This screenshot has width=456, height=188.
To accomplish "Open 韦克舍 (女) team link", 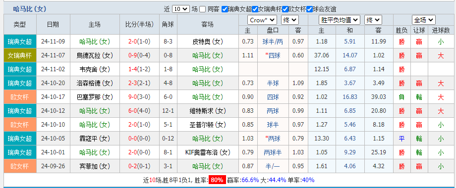I will tap(95, 69).
